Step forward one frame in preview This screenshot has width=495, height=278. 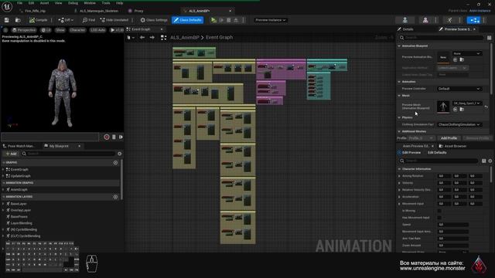pos(121,137)
